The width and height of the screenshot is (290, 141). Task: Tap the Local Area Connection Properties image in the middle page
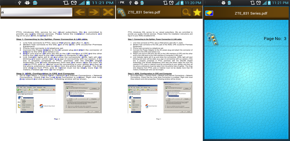pyautogui.click(x=178, y=97)
